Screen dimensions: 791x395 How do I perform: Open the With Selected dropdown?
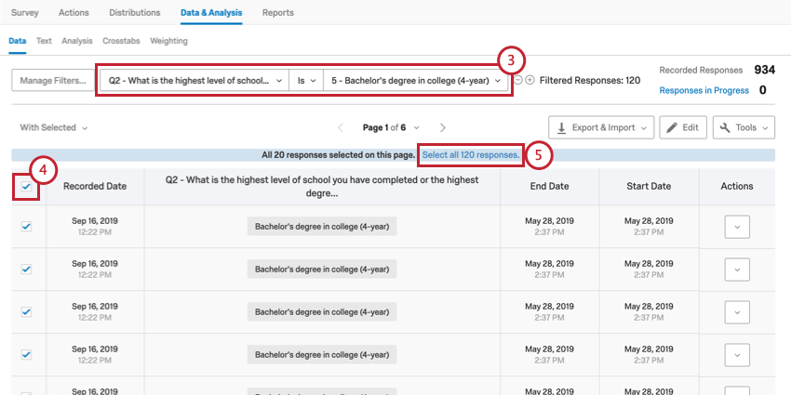[x=54, y=127]
